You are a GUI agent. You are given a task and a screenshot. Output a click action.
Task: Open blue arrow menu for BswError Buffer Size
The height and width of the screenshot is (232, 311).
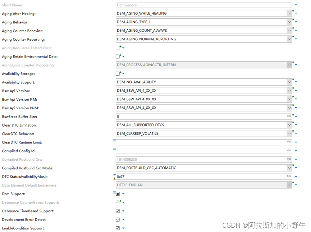pos(296,117)
